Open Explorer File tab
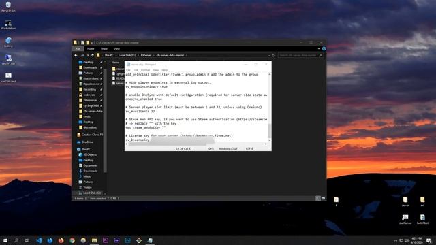Screen dimensions: 436x245 pos(78,49)
